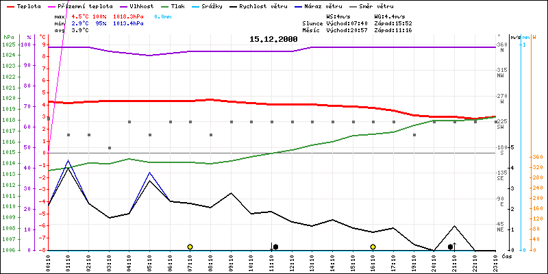Click the Měsíc Východ 20:57 text
This screenshot has height=274, width=548.
340,30
